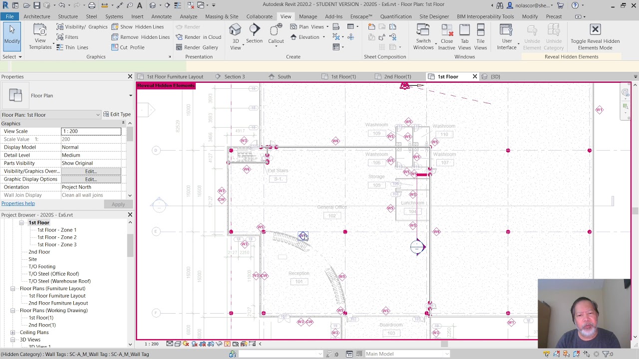Select T/O Footing in Project Browser
This screenshot has width=639, height=359.
[x=42, y=267]
